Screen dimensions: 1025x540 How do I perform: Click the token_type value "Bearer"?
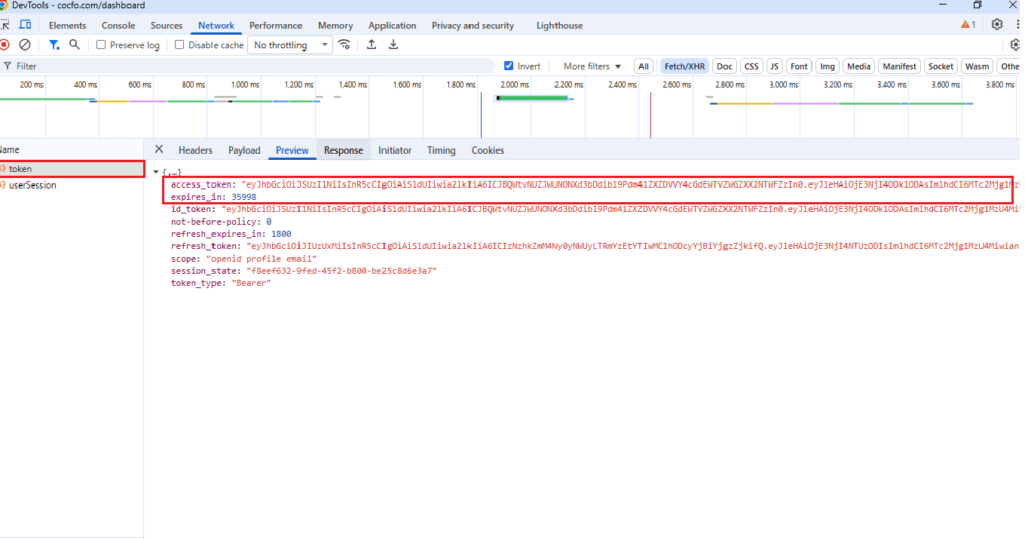251,283
